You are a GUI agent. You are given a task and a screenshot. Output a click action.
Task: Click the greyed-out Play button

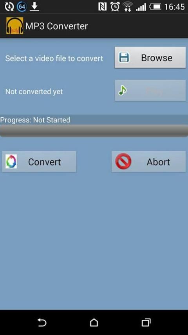(x=150, y=91)
